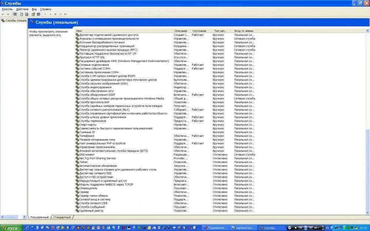Click Работает status in Служба сетевого расположения (NLA) row
370x231 pixels.
(x=198, y=110)
